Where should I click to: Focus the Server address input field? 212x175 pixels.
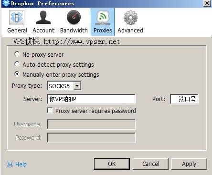[91, 99]
